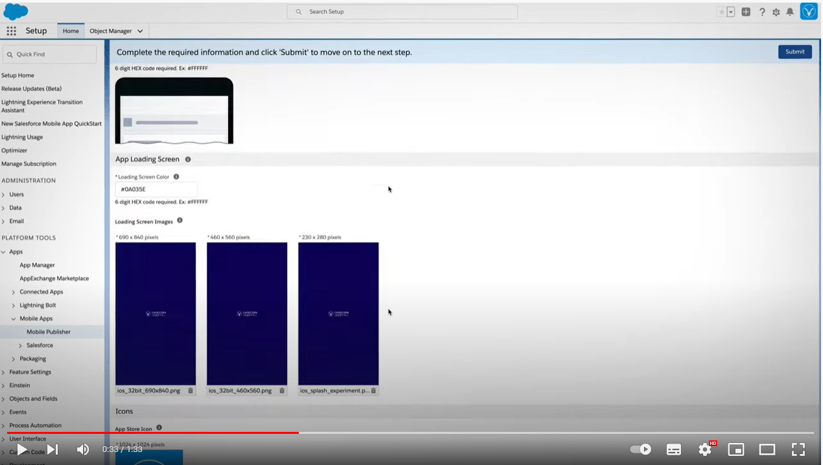Open the Object Manager tab dropdown arrow
Screen dimensions: 823x465
click(x=140, y=31)
